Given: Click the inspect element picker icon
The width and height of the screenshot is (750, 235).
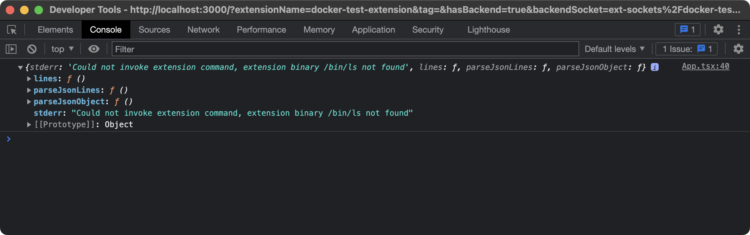Looking at the screenshot, I should (12, 30).
